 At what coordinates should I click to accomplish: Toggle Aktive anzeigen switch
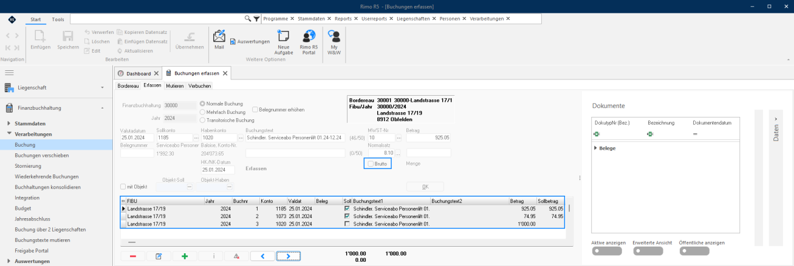[x=606, y=250]
